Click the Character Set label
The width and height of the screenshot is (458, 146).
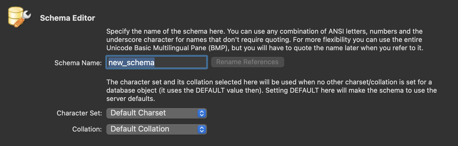tap(79, 113)
